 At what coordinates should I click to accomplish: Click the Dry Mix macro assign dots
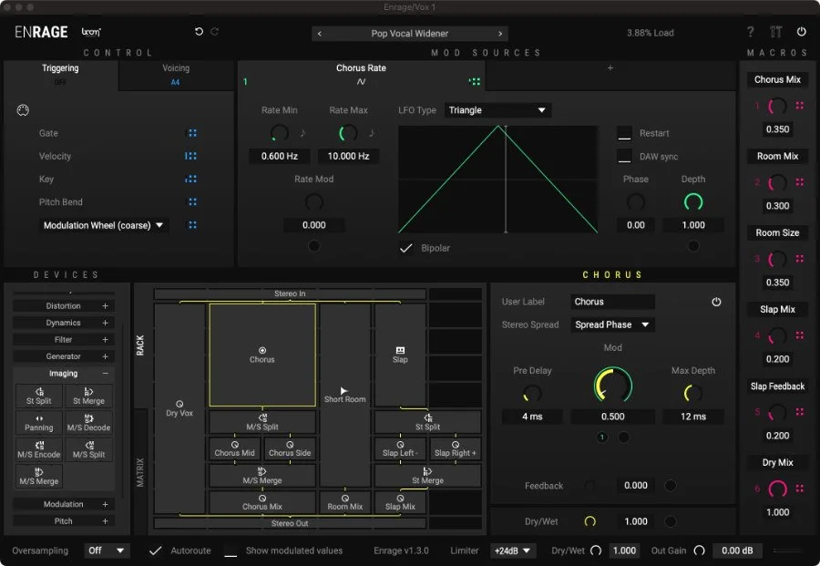800,488
